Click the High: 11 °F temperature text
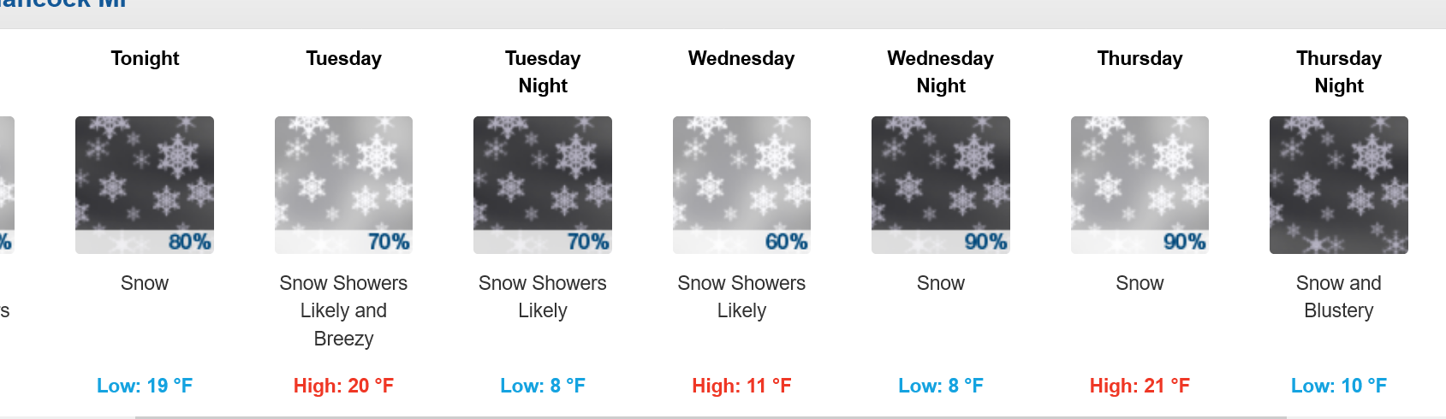Image resolution: width=1446 pixels, height=419 pixels. coord(741,386)
